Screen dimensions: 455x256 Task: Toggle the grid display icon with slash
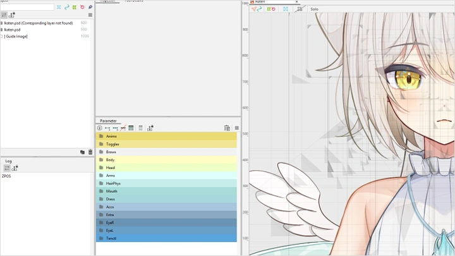300,9
